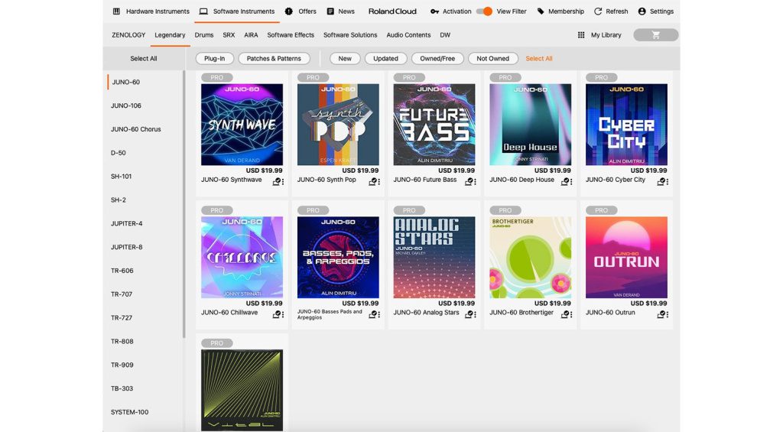Screen dimensions: 783x432
Task: Toggle the View Filter switch
Action: point(484,11)
